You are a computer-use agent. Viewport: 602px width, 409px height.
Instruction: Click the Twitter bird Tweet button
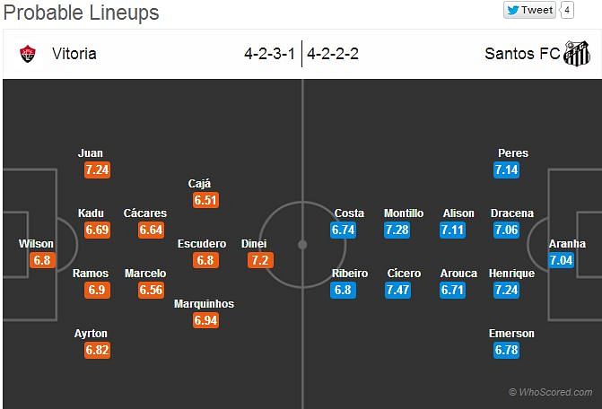pyautogui.click(x=530, y=10)
